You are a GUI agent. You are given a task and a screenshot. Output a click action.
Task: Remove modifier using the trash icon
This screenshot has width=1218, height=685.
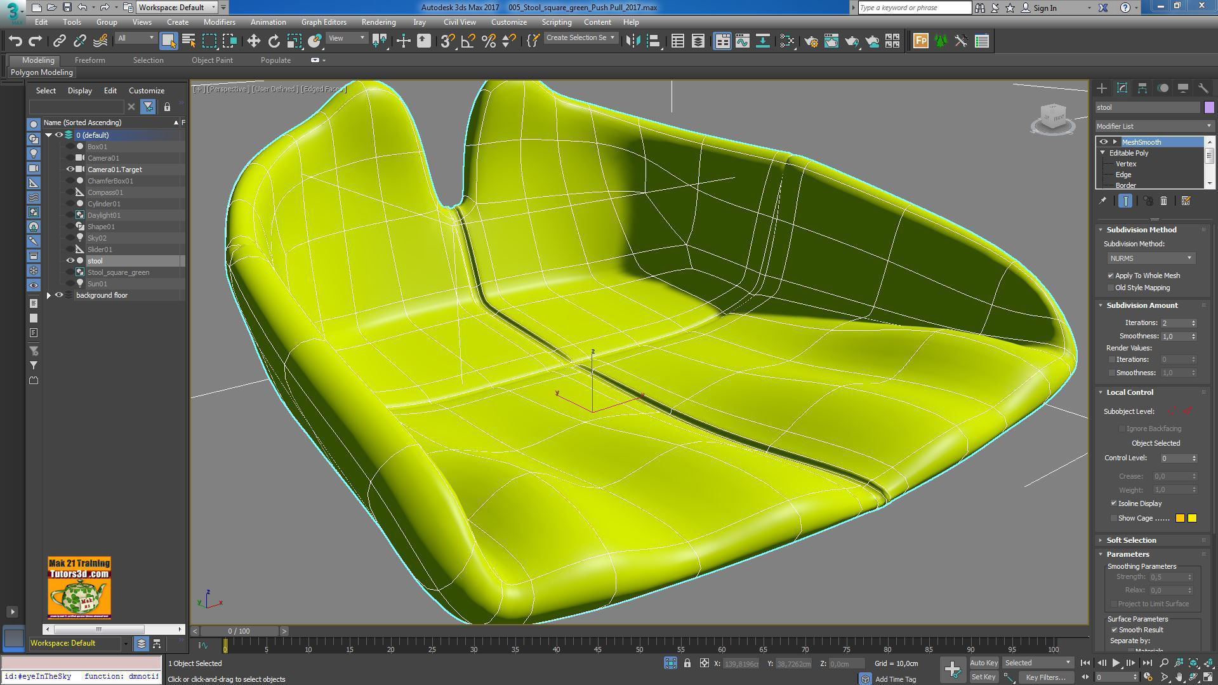coord(1163,201)
